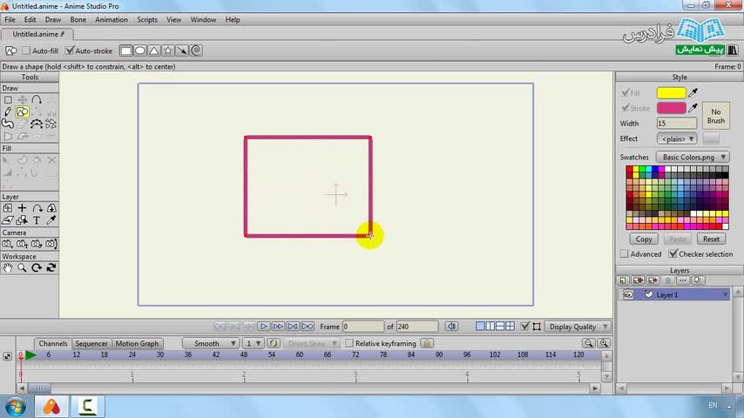Choose the Track Camera tool
This screenshot has width=744, height=418.
[8, 244]
